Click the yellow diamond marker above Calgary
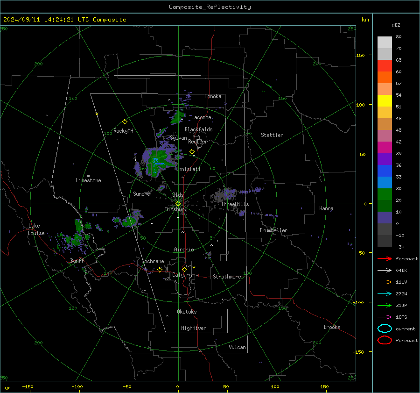The width and height of the screenshot is (420, 393). pos(184,269)
